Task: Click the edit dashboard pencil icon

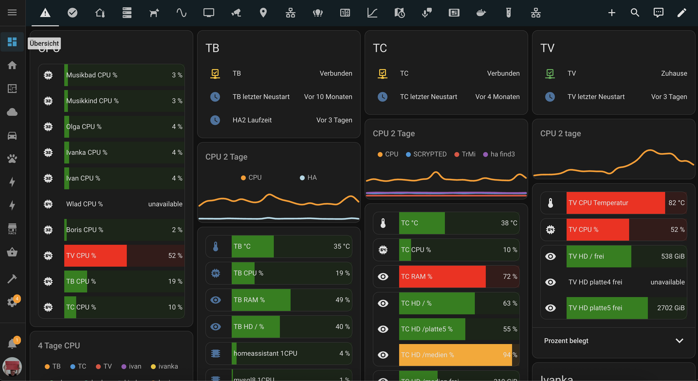Action: tap(681, 13)
